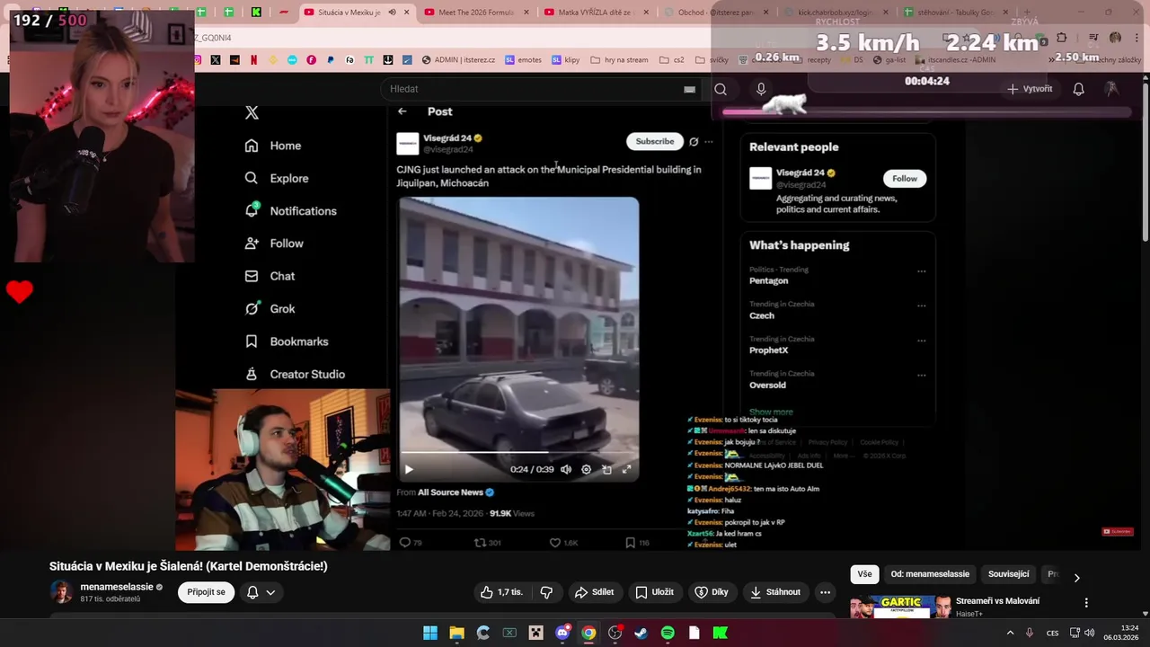Open more options for Pentagon trend
The height and width of the screenshot is (647, 1150).
[921, 271]
